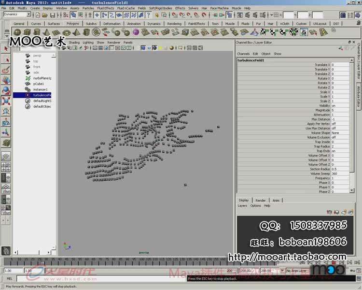Select the Lasso tool in the toolbox

(6, 59)
